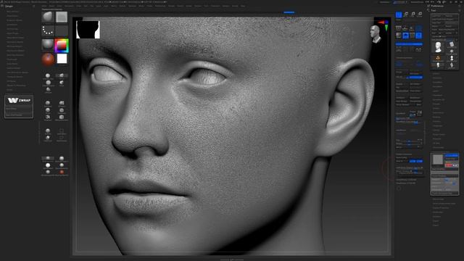
Task: Click the silhouette reference thumbnail on canvas
Action: (88, 30)
